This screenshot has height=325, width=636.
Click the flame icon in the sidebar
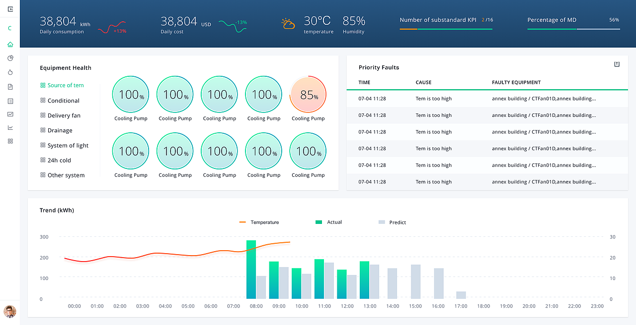tap(10, 72)
